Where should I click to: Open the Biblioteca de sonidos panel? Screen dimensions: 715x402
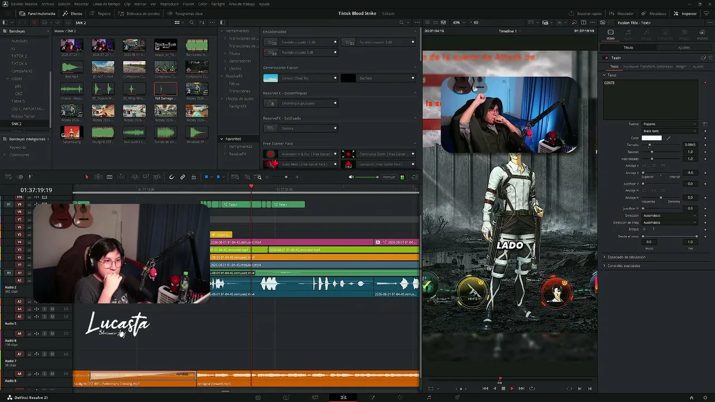(139, 13)
